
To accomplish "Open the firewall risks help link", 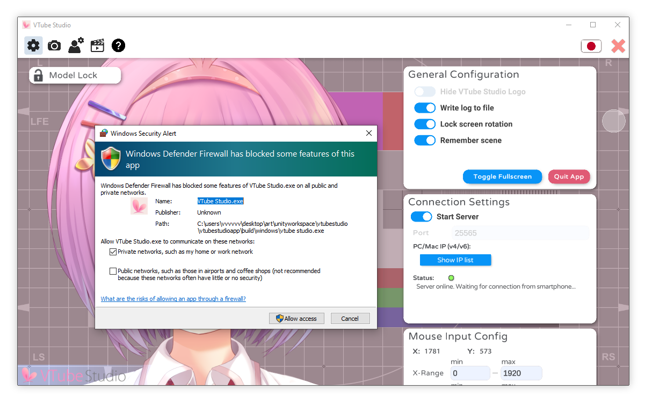I will 173,299.
